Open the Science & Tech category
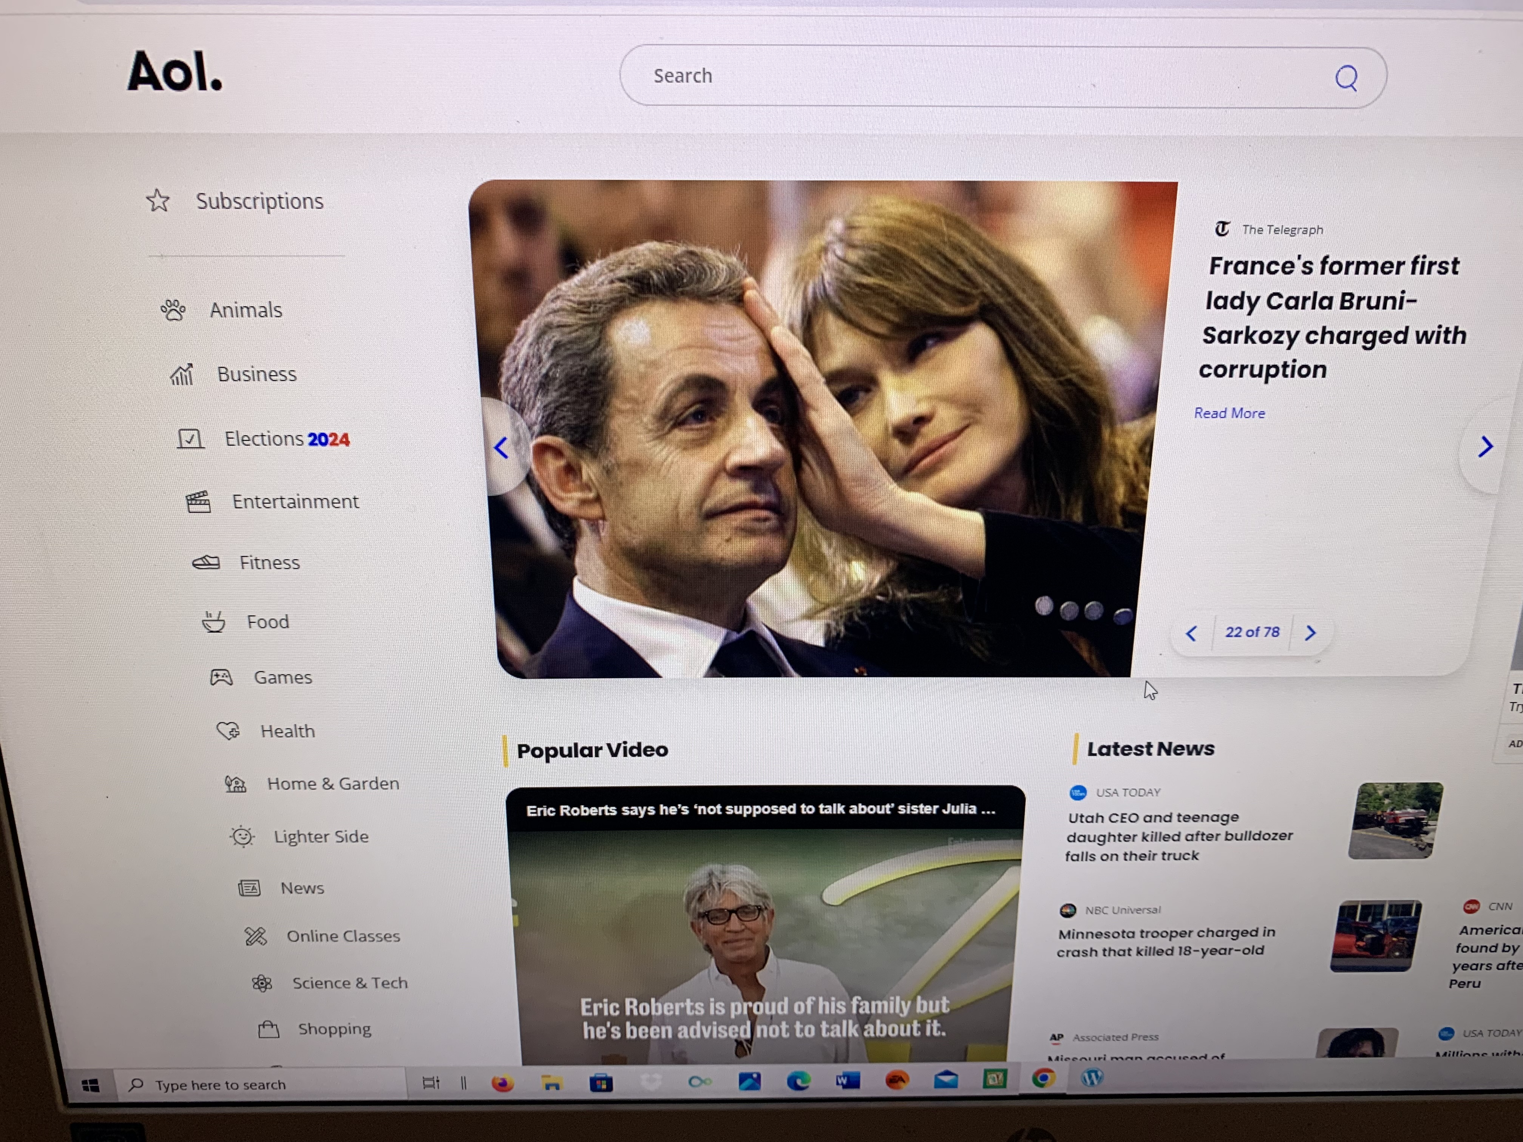Viewport: 1523px width, 1142px height. tap(350, 983)
